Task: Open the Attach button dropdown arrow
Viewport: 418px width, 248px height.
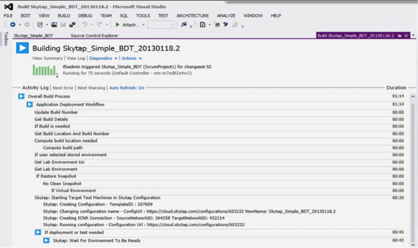Action: pyautogui.click(x=143, y=25)
